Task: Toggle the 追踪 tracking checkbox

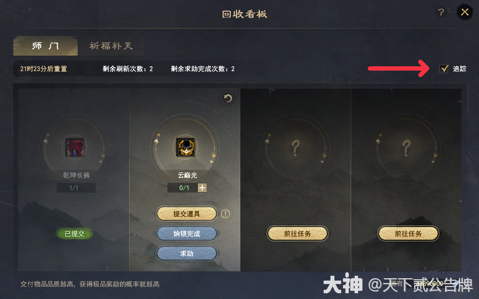Action: (x=444, y=69)
